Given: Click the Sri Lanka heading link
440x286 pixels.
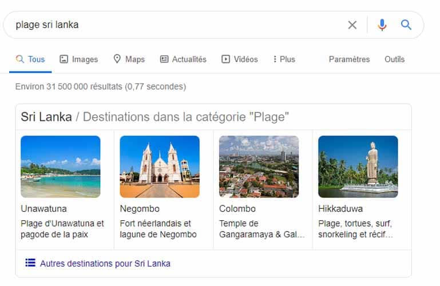Looking at the screenshot, I should [x=46, y=117].
